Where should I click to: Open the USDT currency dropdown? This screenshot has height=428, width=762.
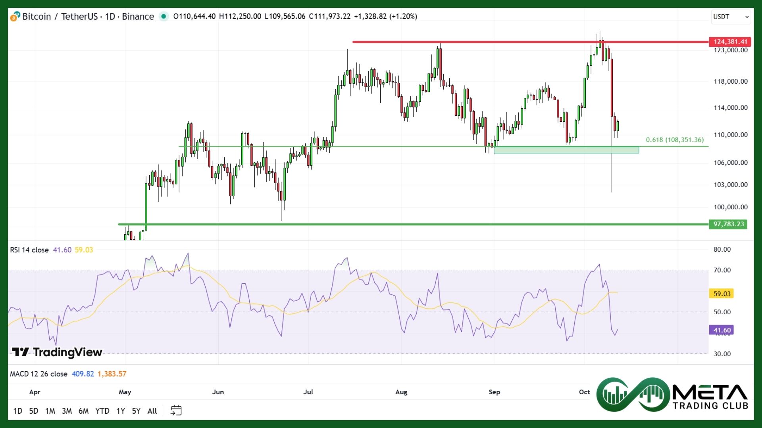click(x=731, y=17)
